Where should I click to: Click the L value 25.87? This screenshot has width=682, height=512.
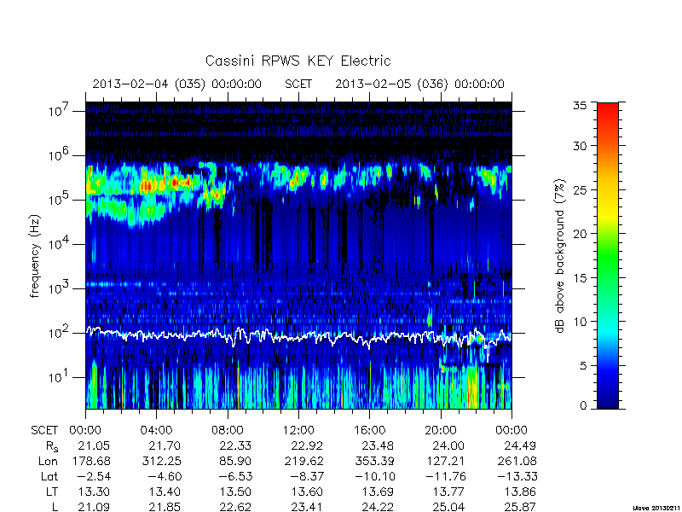click(x=520, y=507)
